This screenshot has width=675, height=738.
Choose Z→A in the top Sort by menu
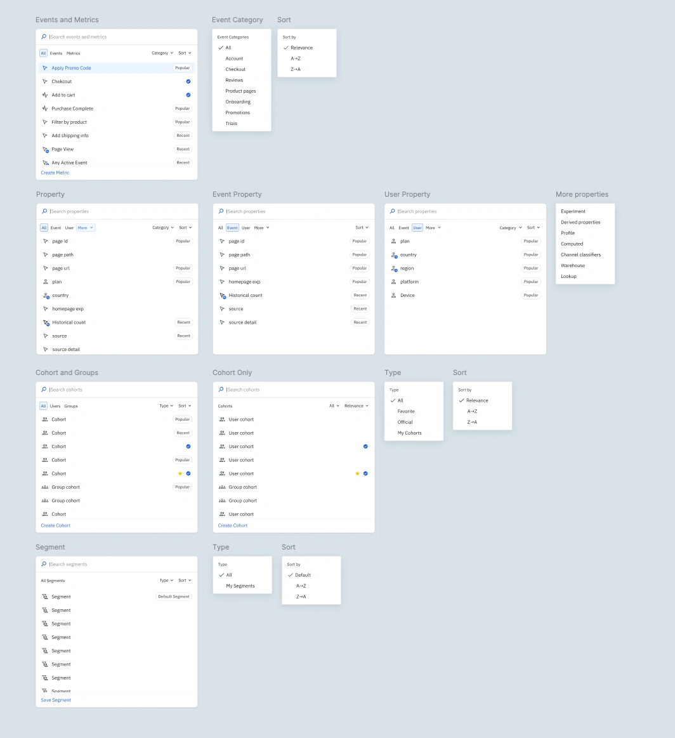click(296, 70)
